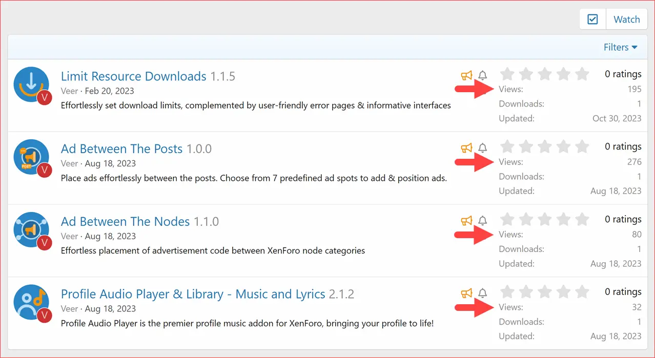Select the Ad Between The Nodes network icon
The width and height of the screenshot is (655, 358).
point(32,229)
